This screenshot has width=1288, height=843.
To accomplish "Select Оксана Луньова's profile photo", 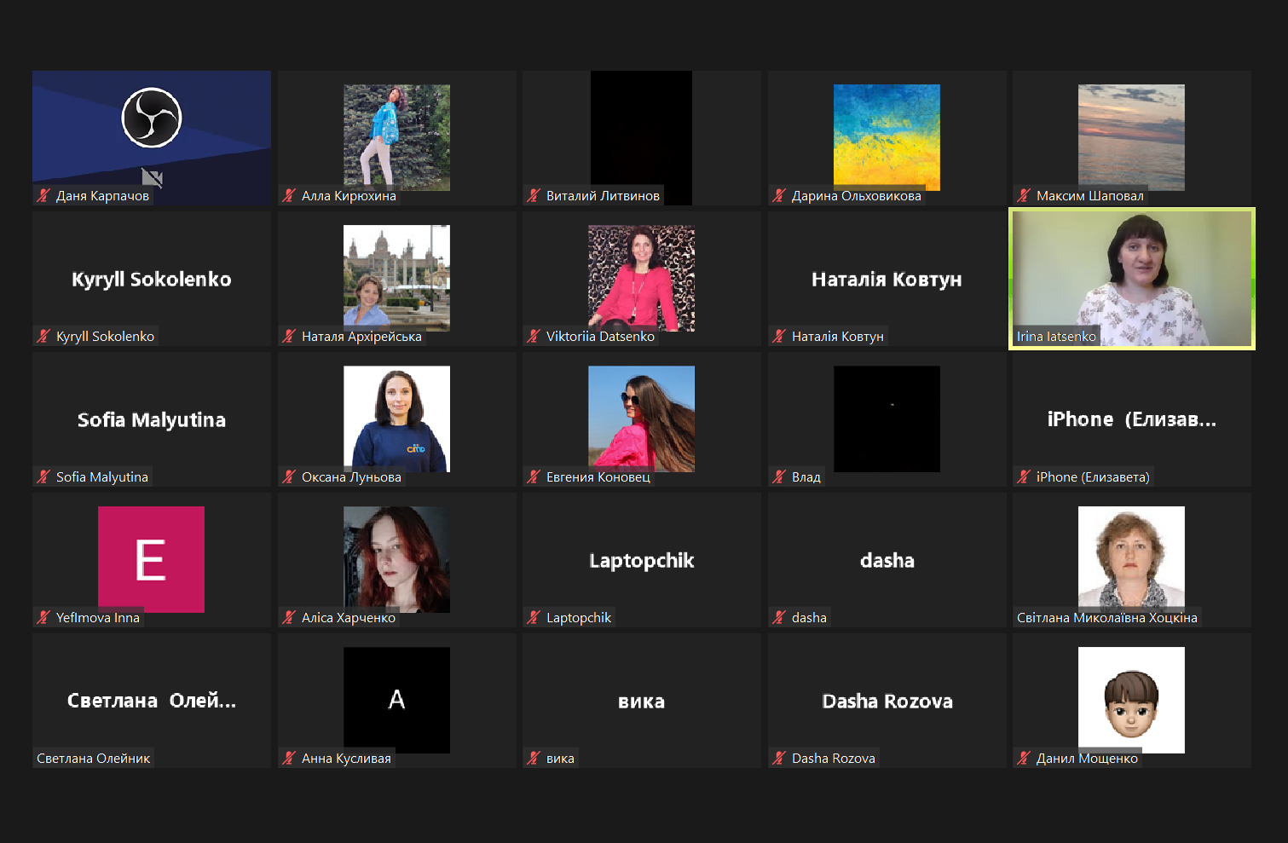I will pyautogui.click(x=396, y=419).
